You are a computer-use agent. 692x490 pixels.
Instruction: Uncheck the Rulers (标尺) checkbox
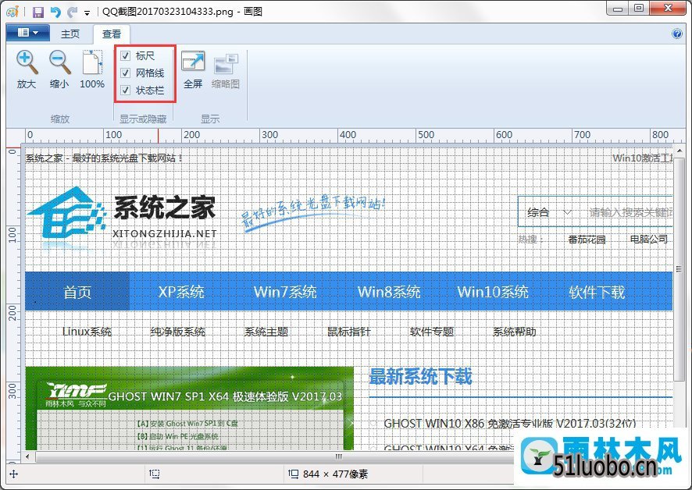click(125, 55)
